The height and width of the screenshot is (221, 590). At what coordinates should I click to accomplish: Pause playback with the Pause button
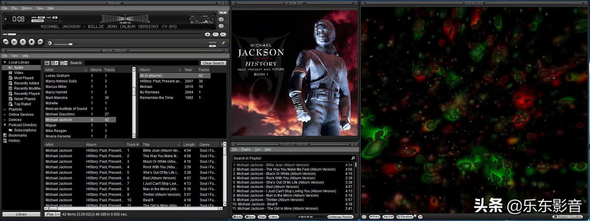coord(23,42)
